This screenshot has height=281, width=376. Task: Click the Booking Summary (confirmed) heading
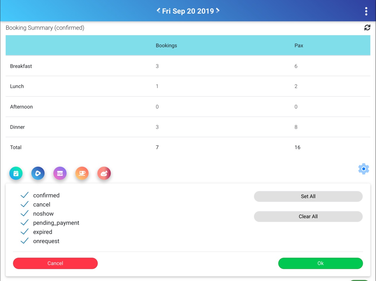(x=45, y=28)
